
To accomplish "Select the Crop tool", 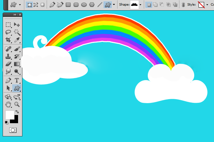I will point(8,40).
